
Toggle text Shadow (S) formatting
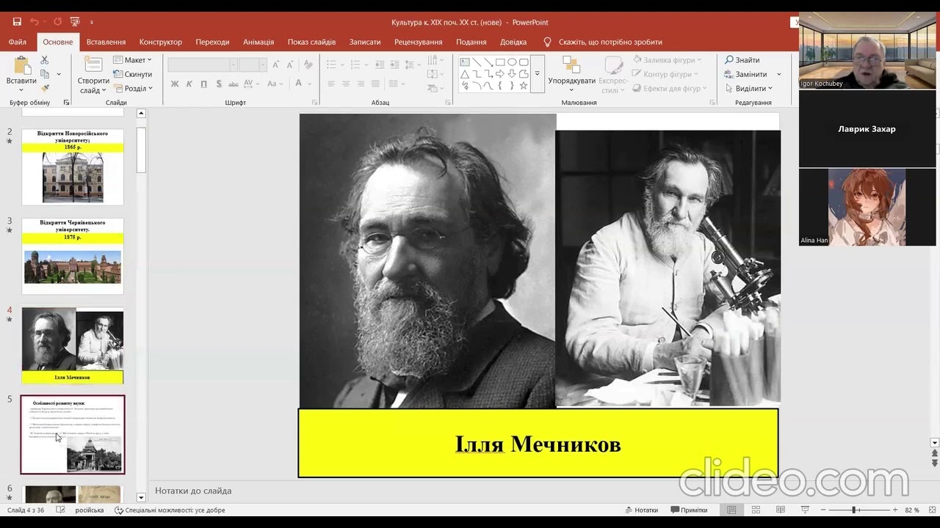(219, 84)
